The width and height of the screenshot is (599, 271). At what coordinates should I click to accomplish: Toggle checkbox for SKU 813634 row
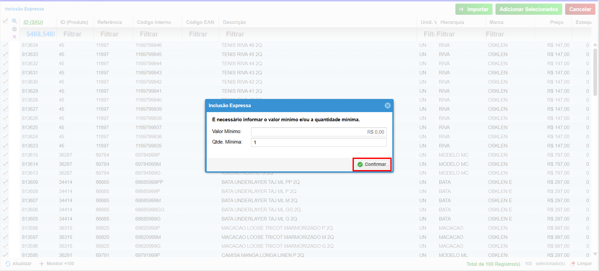click(5, 45)
